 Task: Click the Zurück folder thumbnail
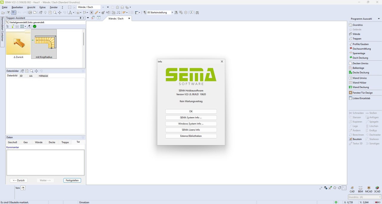19,44
